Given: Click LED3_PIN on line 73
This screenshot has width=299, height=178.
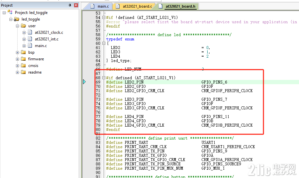Looking at the screenshot, I should tap(134, 99).
